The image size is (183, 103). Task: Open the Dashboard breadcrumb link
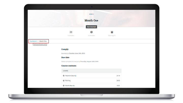click(x=33, y=41)
